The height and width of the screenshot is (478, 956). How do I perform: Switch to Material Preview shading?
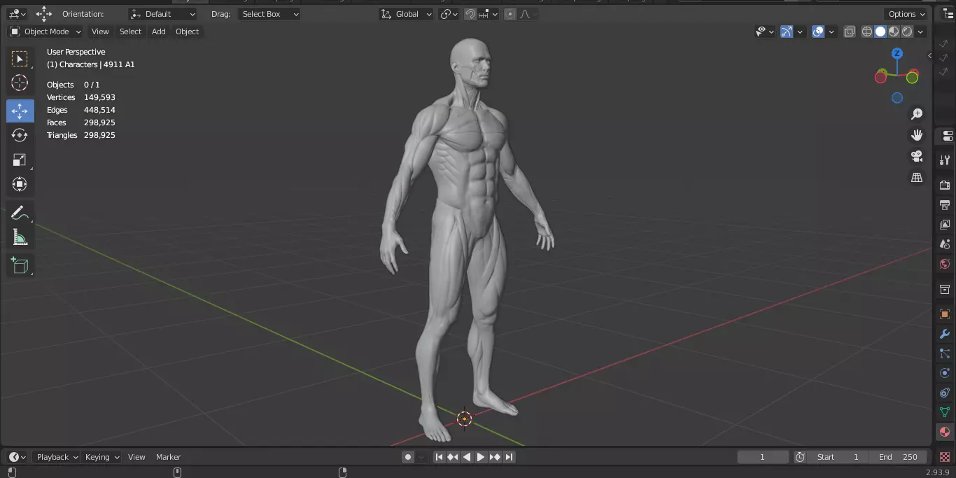(x=894, y=31)
